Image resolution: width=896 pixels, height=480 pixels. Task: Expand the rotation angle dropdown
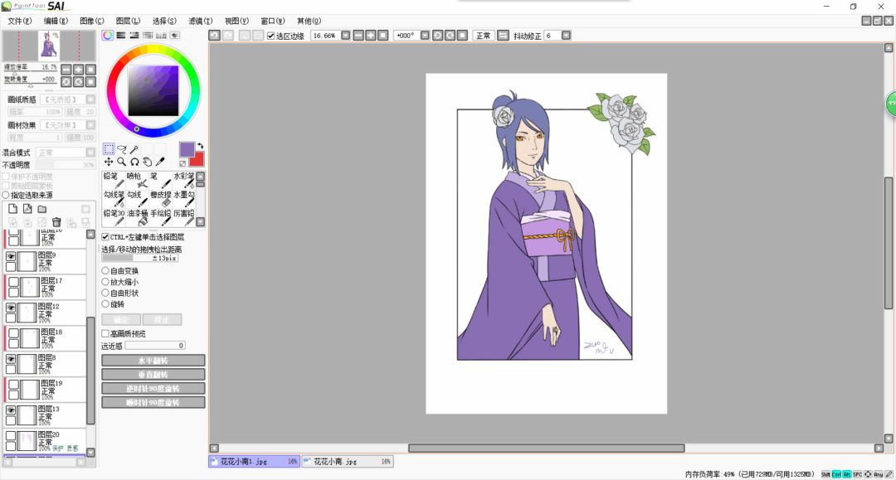click(424, 36)
